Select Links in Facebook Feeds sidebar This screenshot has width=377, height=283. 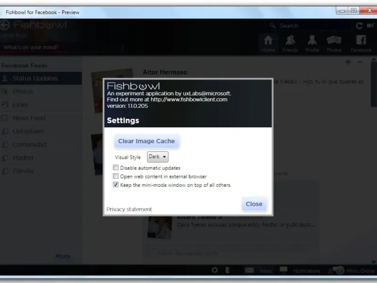coord(41,105)
